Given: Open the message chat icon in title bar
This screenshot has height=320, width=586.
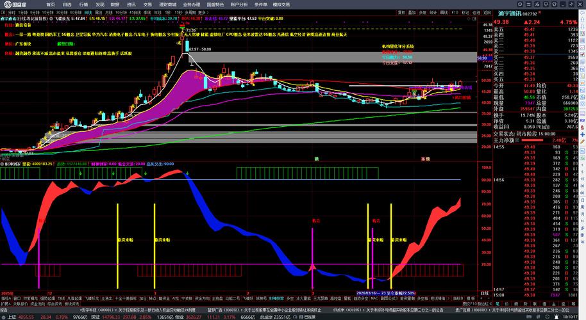Looking at the screenshot, I should point(520,4).
